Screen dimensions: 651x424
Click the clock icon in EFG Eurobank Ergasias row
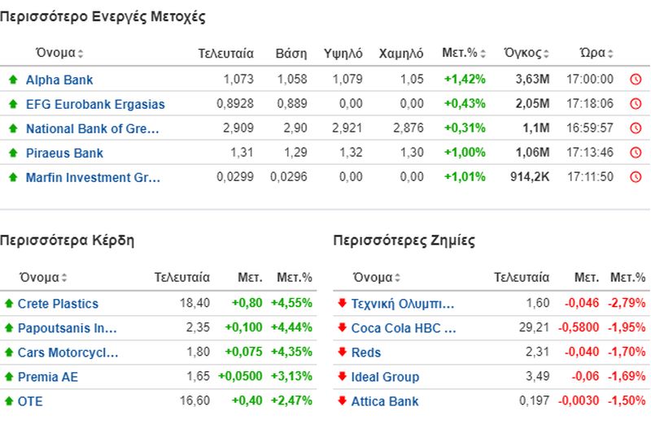point(636,104)
